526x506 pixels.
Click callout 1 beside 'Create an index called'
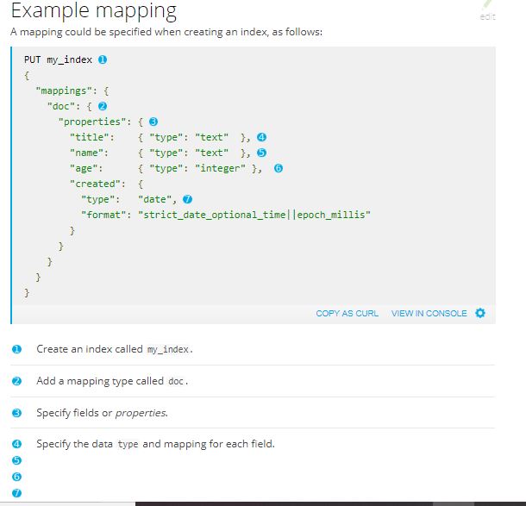click(x=16, y=349)
